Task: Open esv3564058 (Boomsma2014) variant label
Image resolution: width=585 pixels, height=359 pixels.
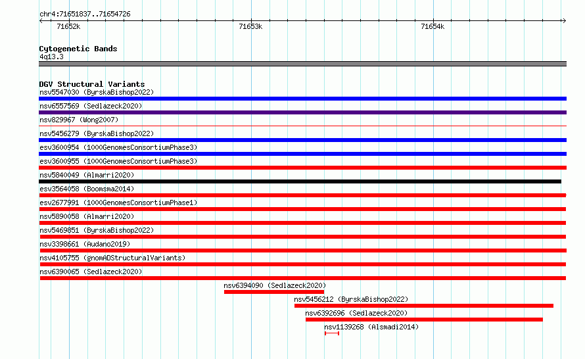Action: 87,189
